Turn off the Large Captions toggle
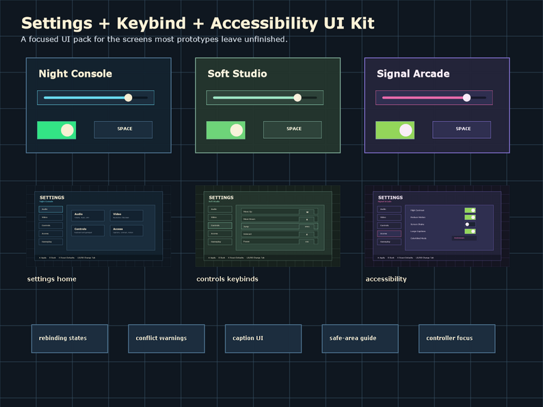The height and width of the screenshot is (407, 543). [470, 231]
